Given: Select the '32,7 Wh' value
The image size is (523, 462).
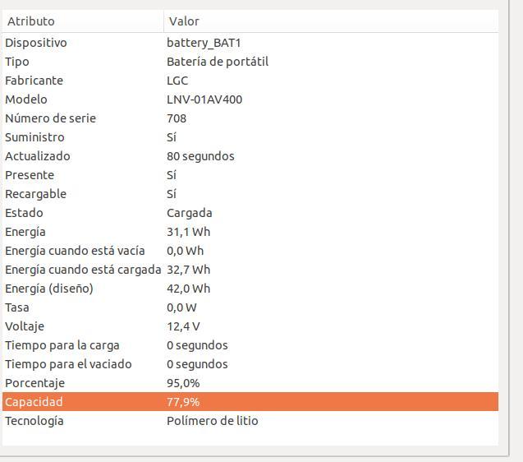Looking at the screenshot, I should 189,270.
